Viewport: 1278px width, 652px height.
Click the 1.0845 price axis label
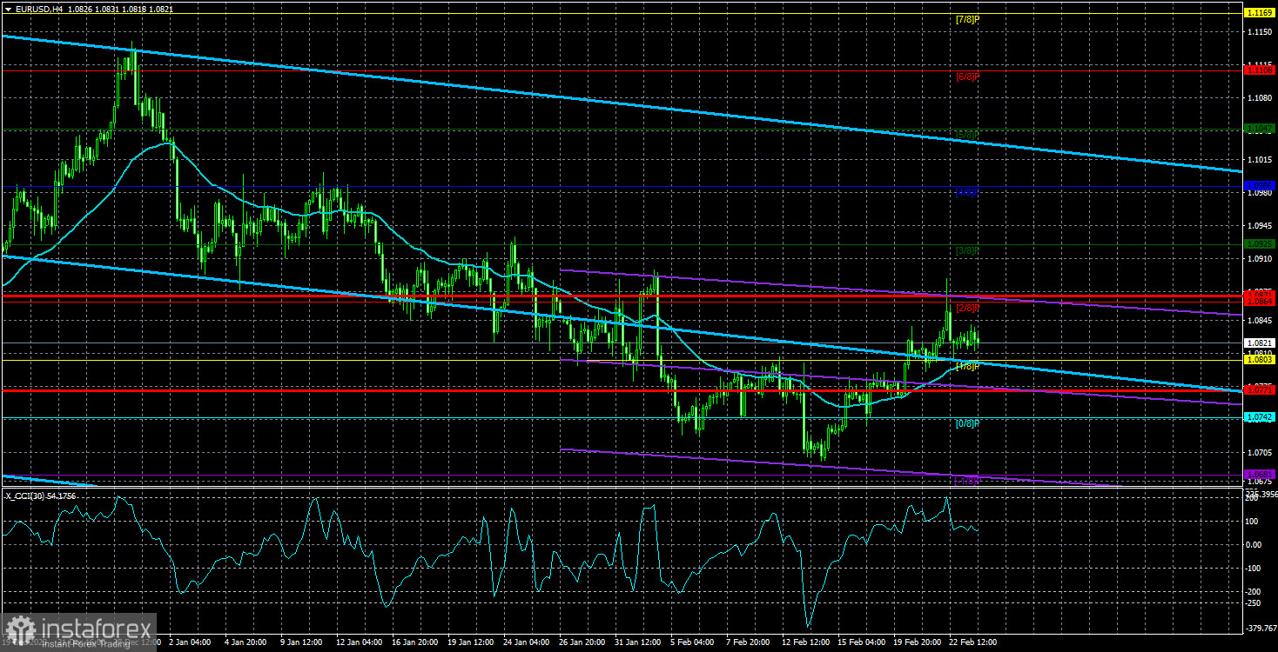coord(1261,321)
